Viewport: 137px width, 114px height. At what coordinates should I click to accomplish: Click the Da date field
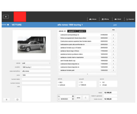[66, 96]
